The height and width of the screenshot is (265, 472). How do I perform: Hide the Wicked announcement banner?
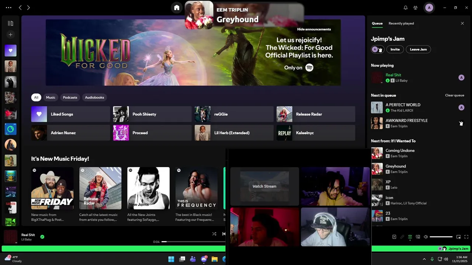pyautogui.click(x=314, y=29)
